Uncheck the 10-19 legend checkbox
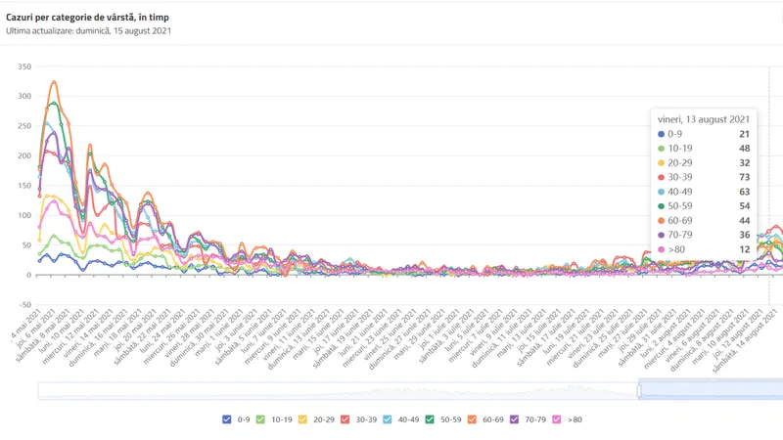783x440 pixels. pos(260,419)
